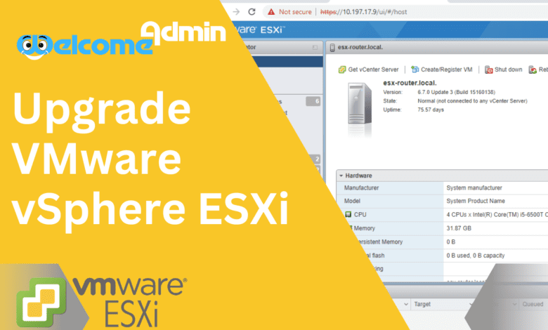Screen dimensions: 548x330
Task: Reload the page with the refresh icon
Action: (252, 12)
